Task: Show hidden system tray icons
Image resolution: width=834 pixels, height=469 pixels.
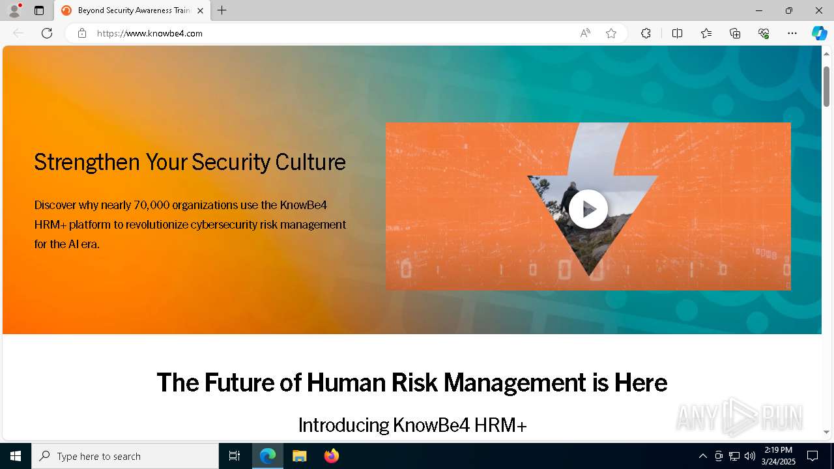Action: click(x=702, y=456)
